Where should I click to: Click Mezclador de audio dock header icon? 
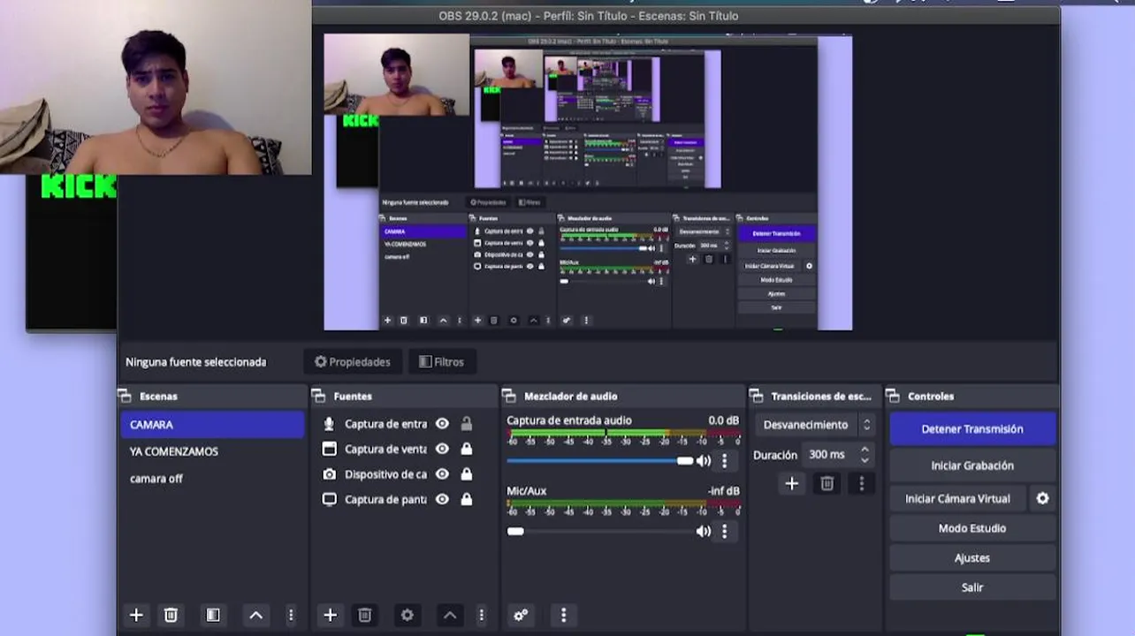510,397
